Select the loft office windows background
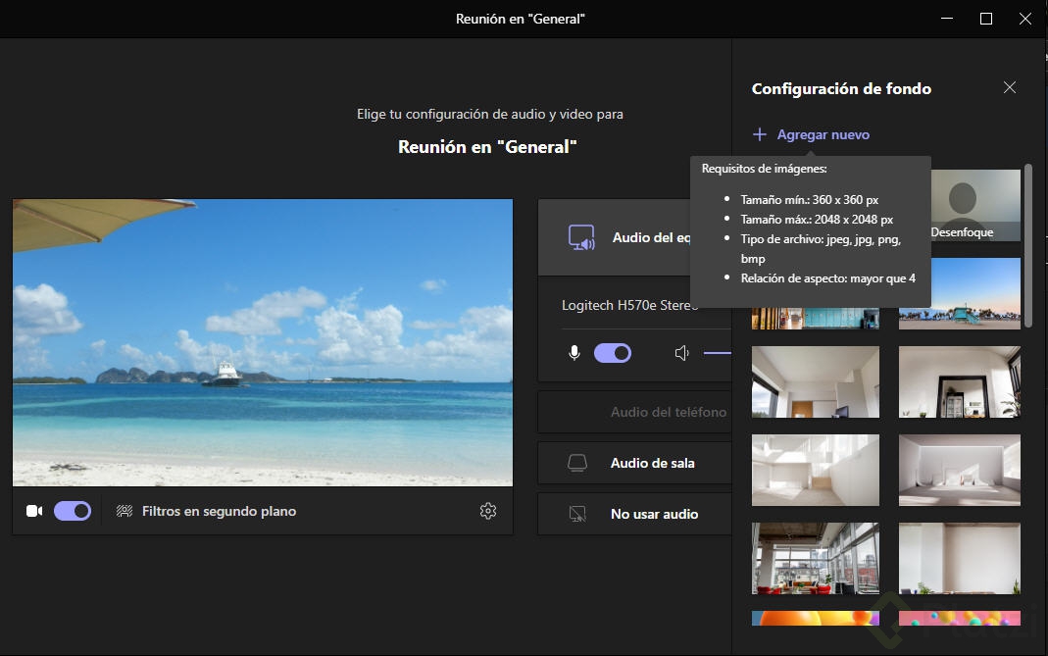Screen dimensions: 1048x656 pyautogui.click(x=815, y=558)
